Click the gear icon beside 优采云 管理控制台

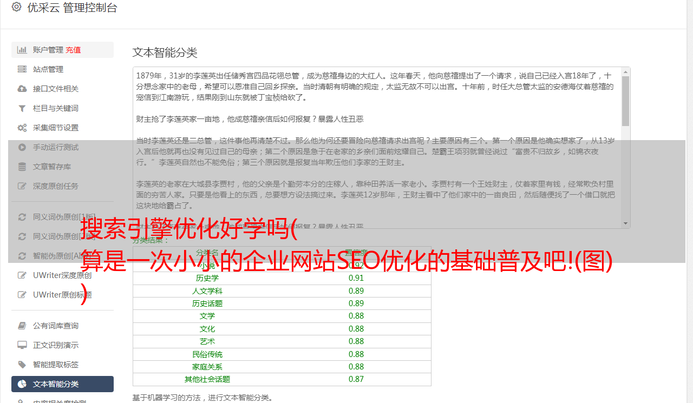[16, 7]
